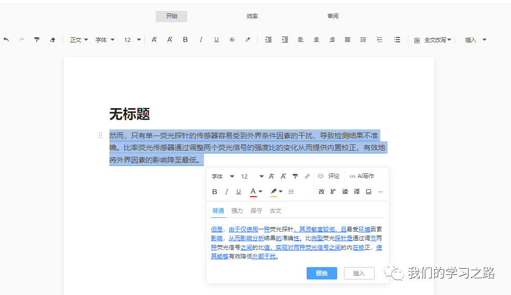The height and width of the screenshot is (295, 511).
Task: Click 扩 expand-text icon in floating toolbar
Action: pos(333,191)
